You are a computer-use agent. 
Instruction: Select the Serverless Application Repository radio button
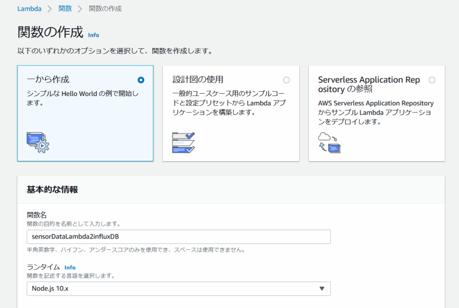tap(432, 80)
